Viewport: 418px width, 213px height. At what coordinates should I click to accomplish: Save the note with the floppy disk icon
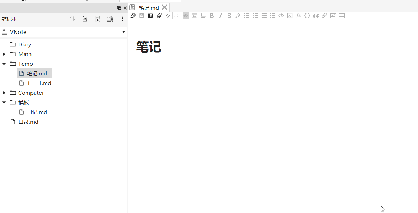point(142,16)
